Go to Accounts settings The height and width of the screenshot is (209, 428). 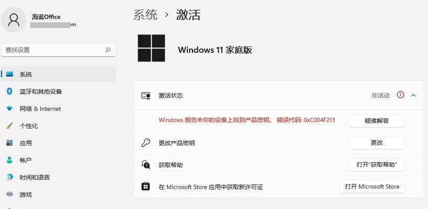(x=59, y=160)
